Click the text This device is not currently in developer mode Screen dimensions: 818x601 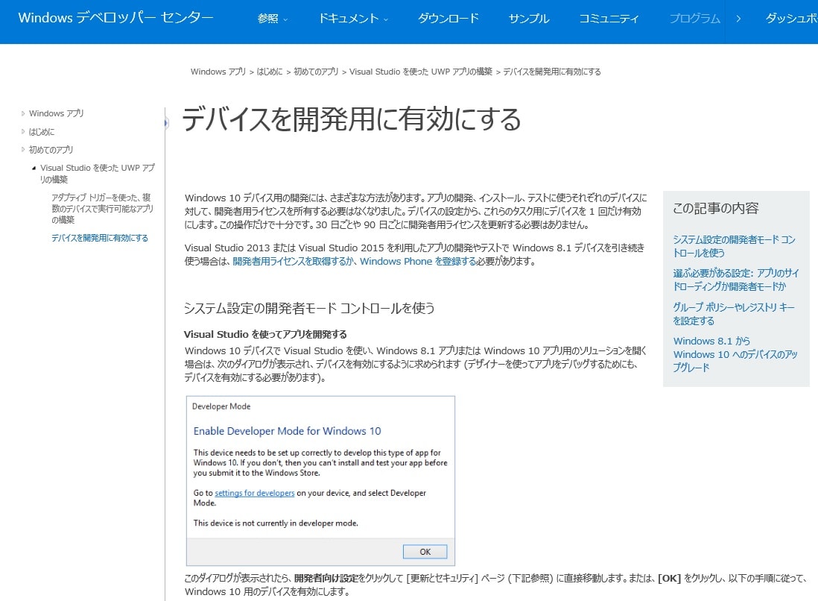[276, 523]
